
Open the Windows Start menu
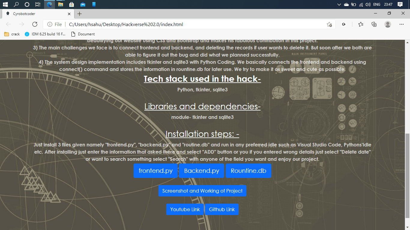tap(5, 4)
